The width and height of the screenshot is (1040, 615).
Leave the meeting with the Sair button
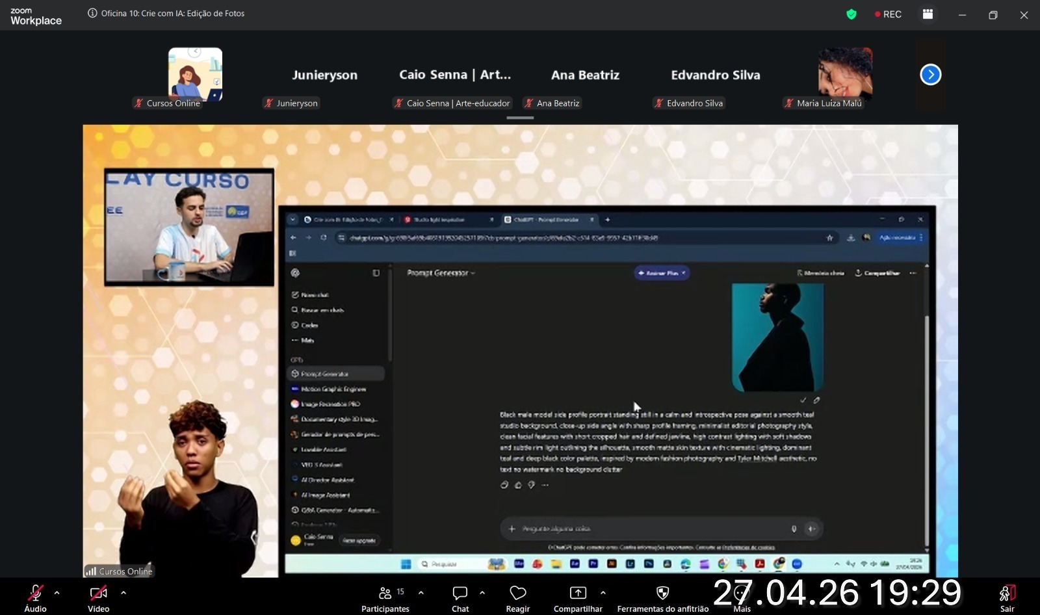click(x=1007, y=598)
